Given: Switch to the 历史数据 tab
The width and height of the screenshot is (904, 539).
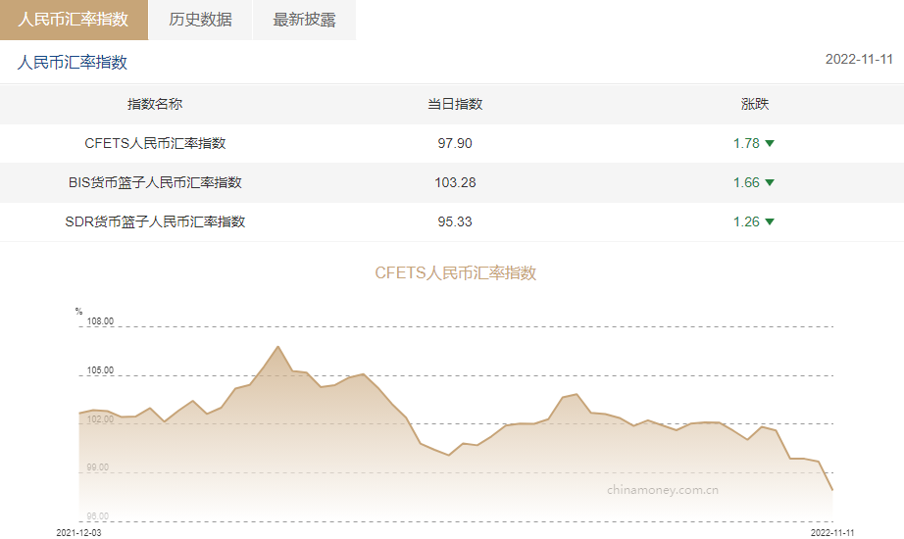Looking at the screenshot, I should pos(200,20).
